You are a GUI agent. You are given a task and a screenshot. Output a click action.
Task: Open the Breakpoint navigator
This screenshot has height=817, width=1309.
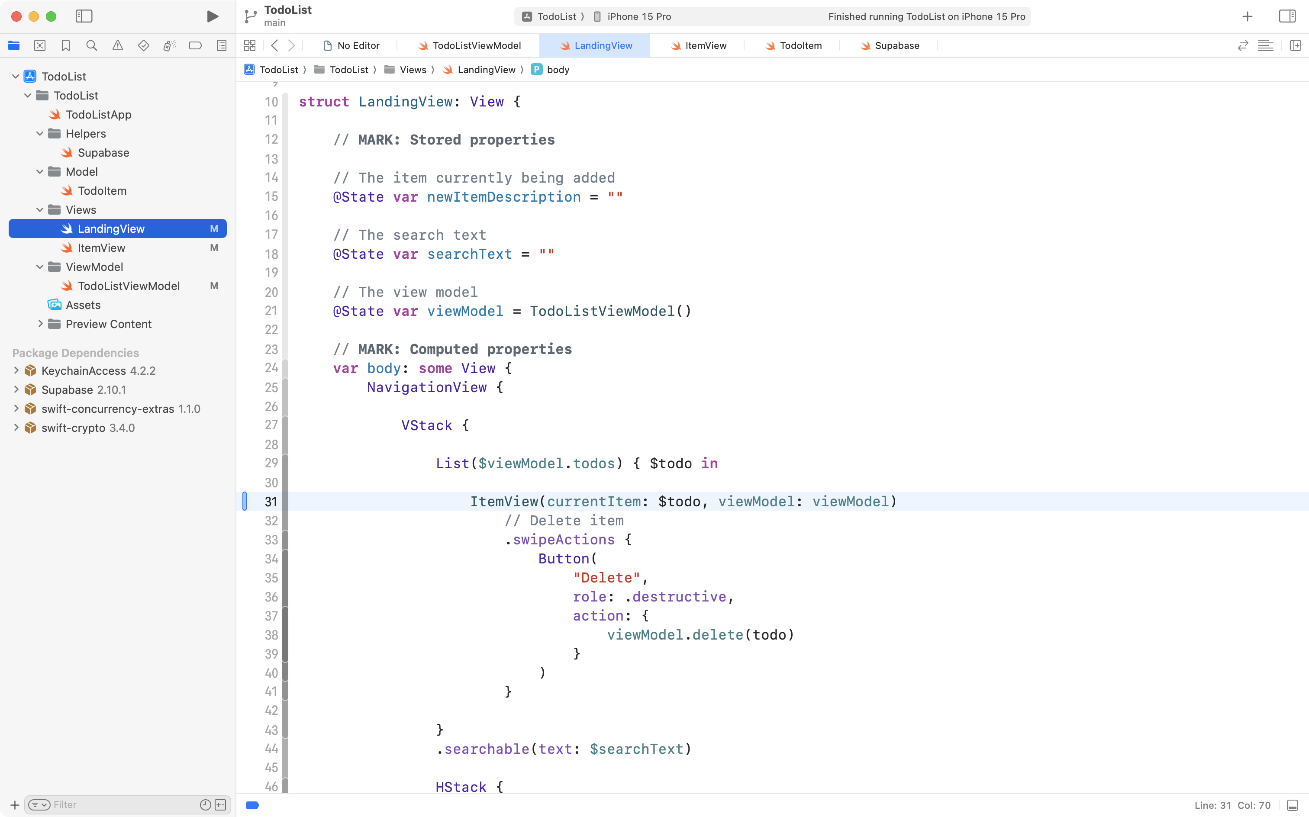click(x=196, y=45)
